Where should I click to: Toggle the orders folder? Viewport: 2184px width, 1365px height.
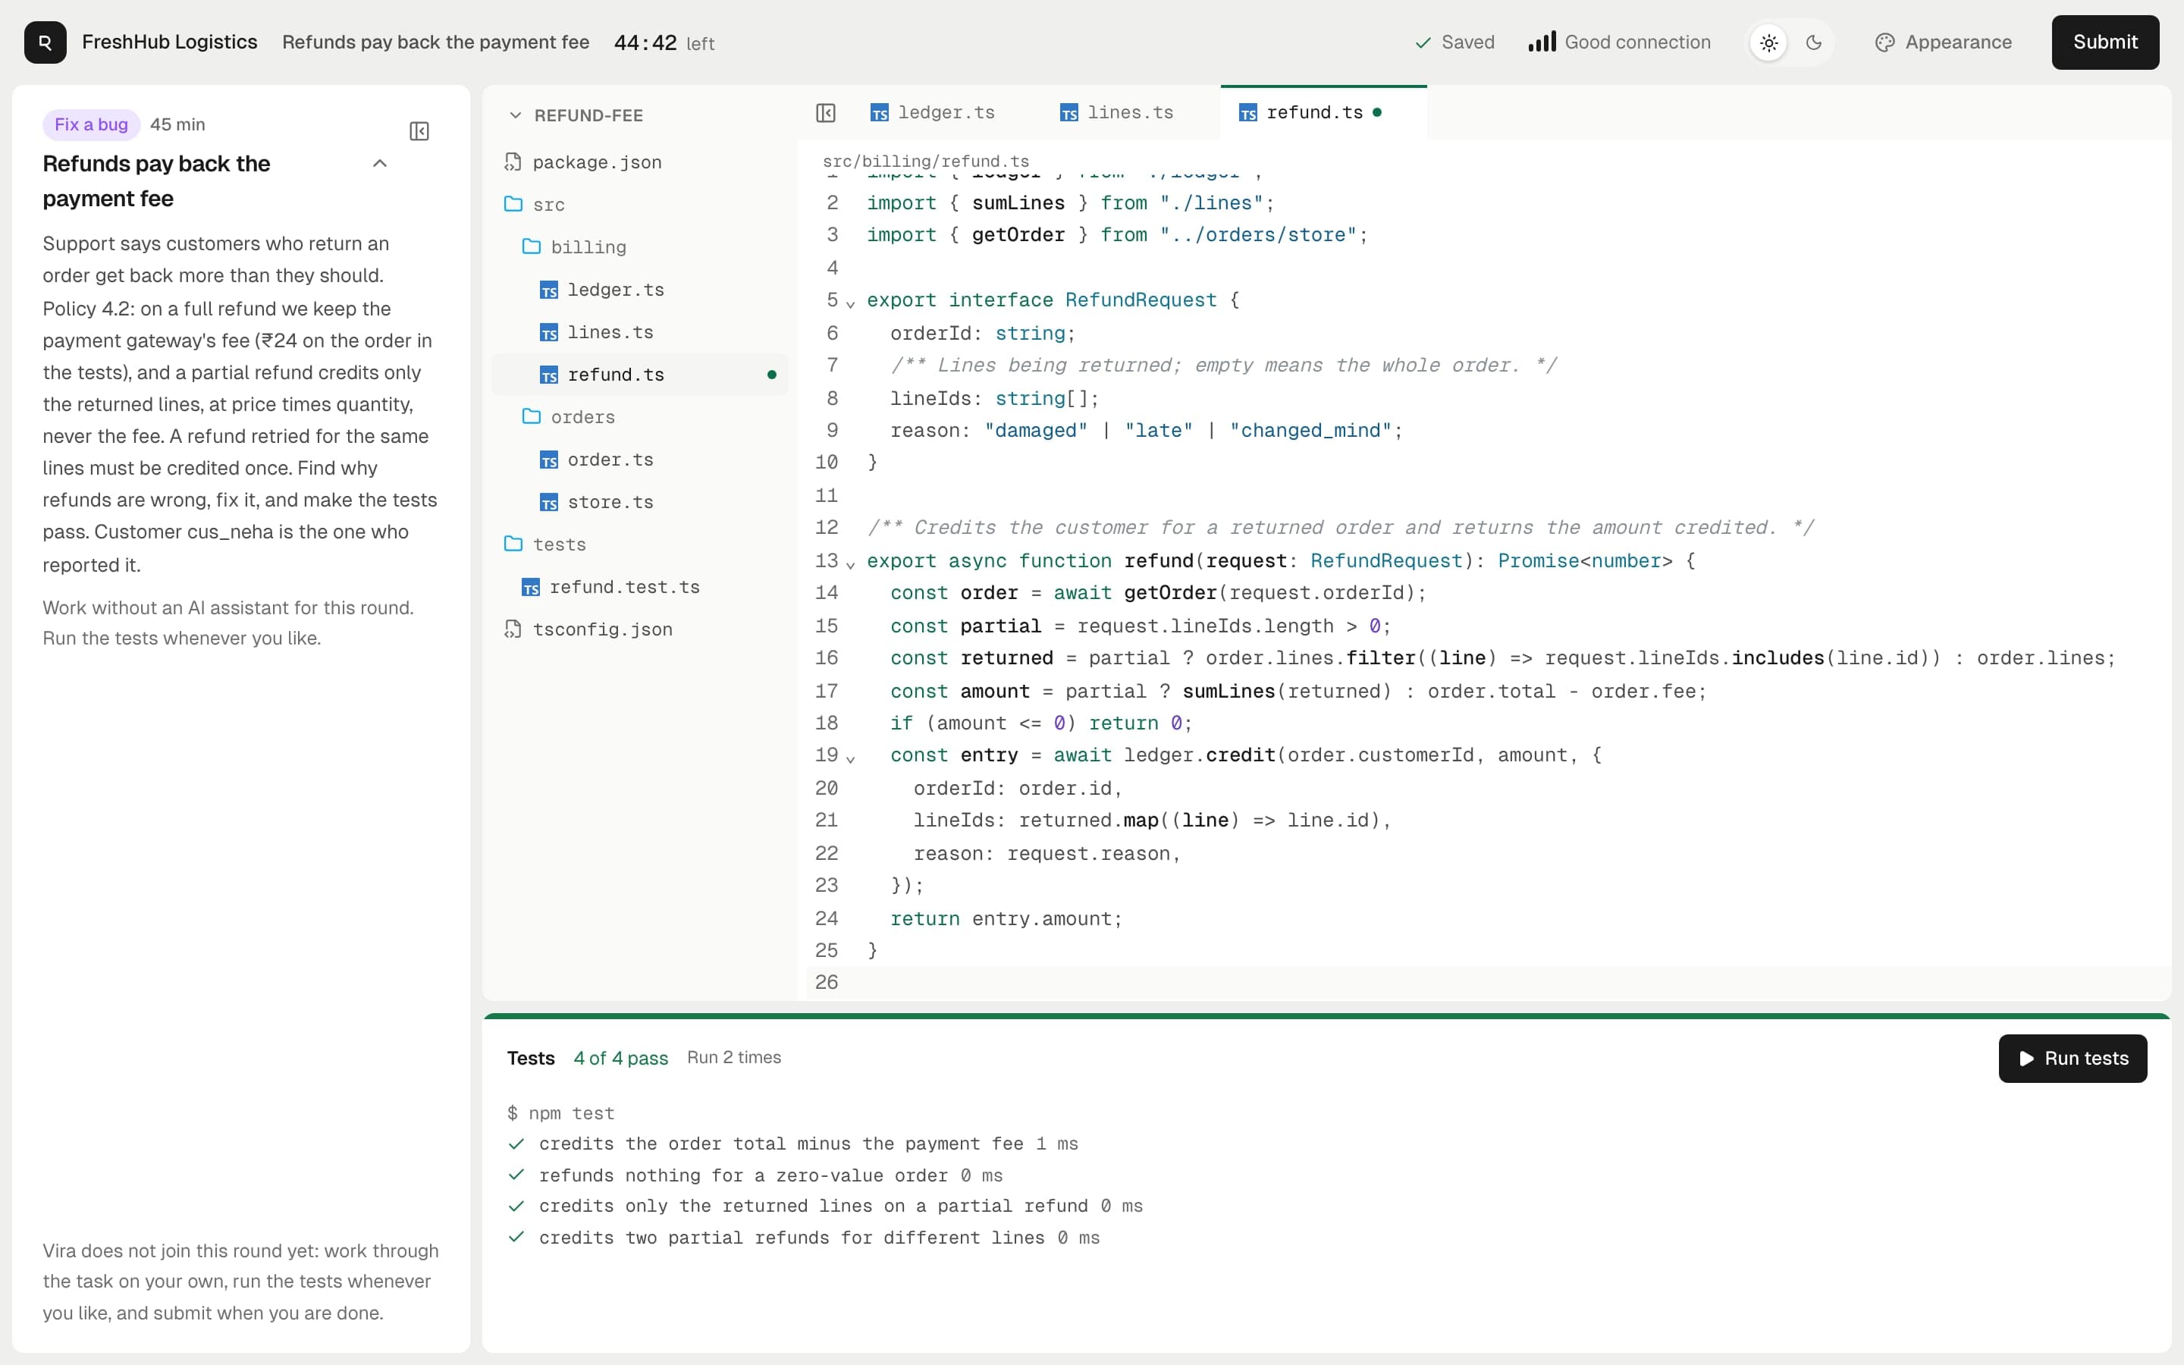coord(640,417)
